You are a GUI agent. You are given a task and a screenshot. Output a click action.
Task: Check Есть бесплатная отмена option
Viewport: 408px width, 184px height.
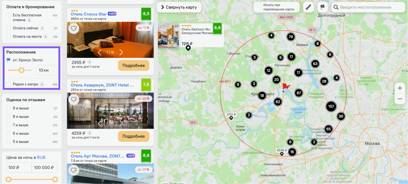pyautogui.click(x=9, y=15)
